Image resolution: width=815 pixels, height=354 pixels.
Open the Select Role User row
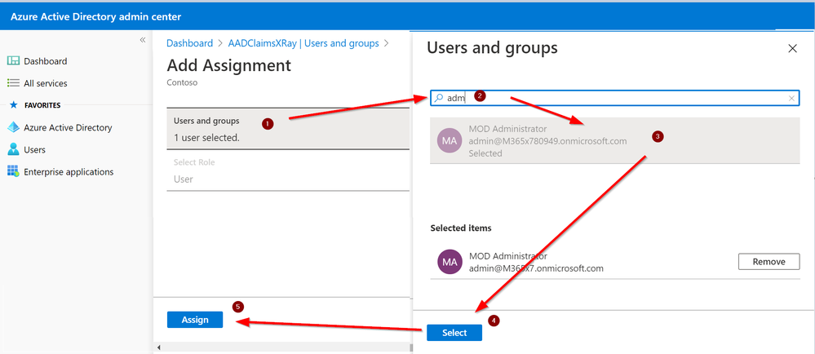click(x=288, y=171)
